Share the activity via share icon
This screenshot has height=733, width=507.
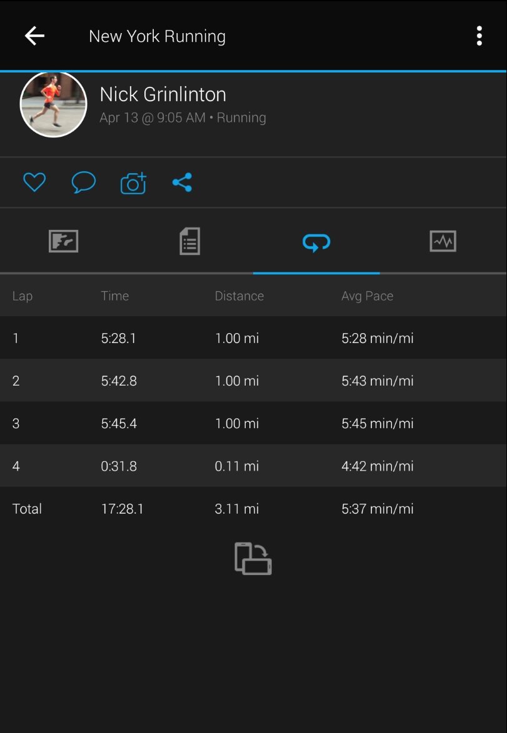[182, 182]
